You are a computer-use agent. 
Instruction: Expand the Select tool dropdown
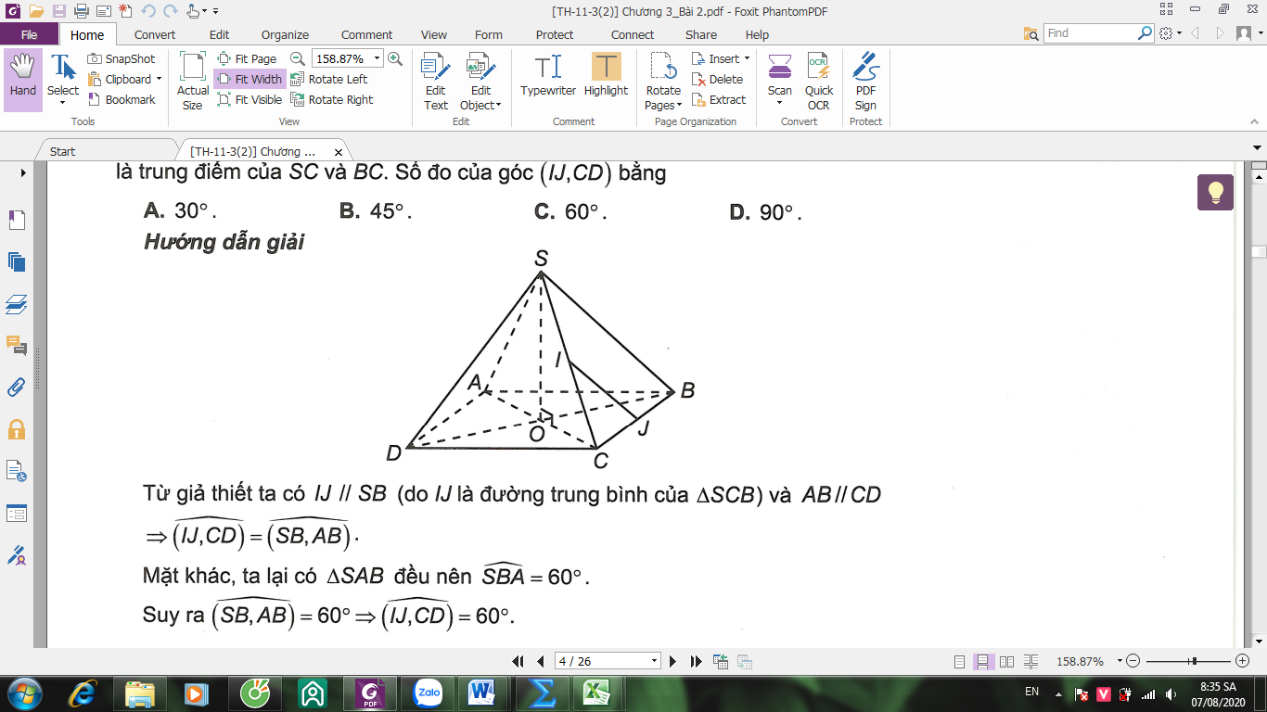(63, 103)
